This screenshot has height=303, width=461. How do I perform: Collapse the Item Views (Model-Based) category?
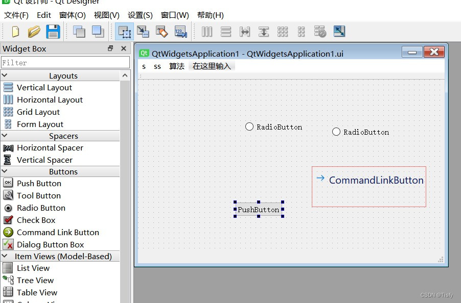tap(5, 256)
